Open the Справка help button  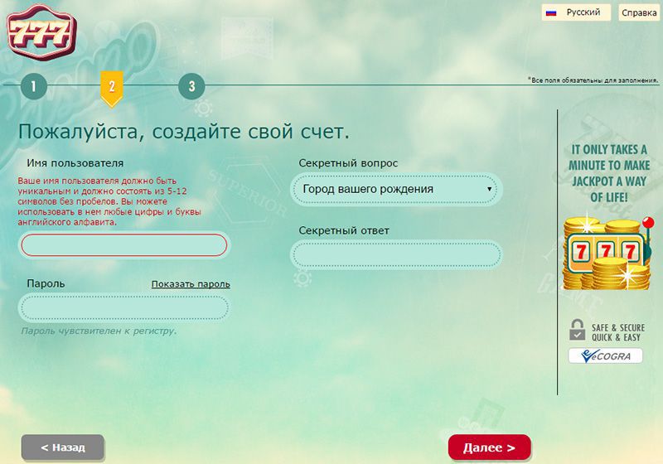click(x=639, y=12)
